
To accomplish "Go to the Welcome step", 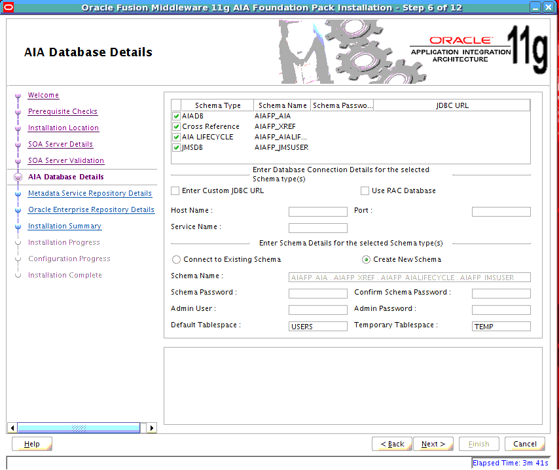I will (43, 95).
